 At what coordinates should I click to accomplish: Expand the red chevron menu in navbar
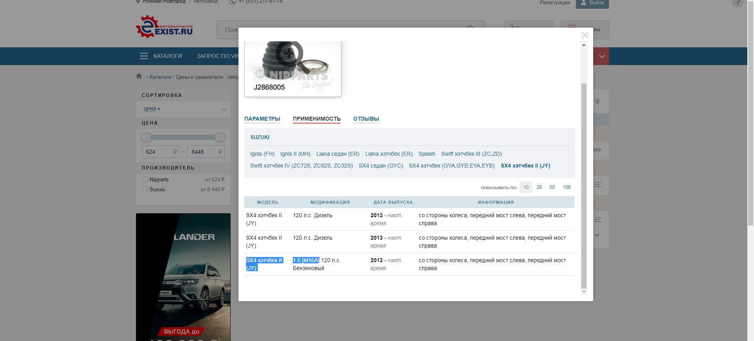click(x=601, y=56)
